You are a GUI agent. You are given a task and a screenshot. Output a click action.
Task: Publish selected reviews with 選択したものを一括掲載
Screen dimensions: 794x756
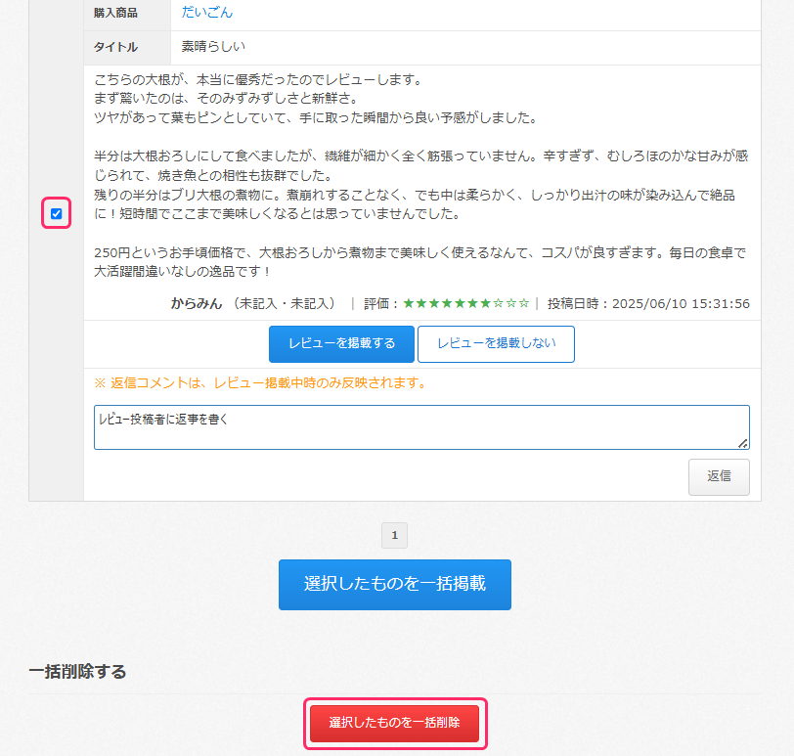[x=395, y=584]
